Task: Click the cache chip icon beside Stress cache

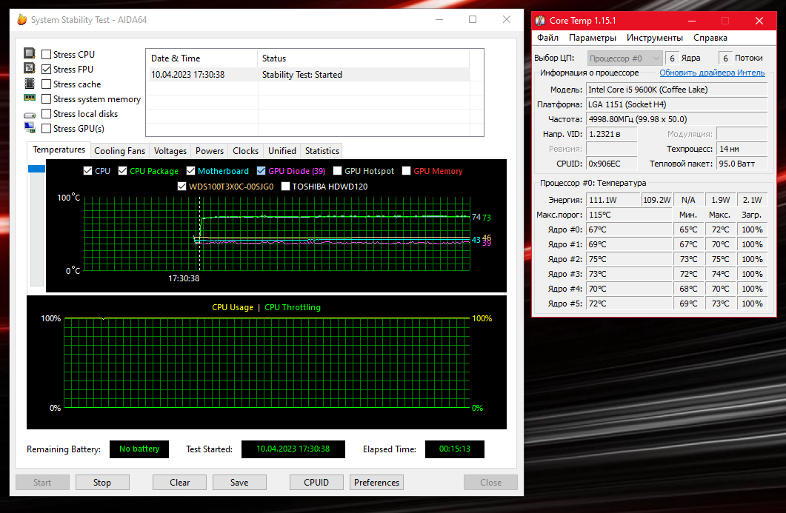Action: point(30,83)
